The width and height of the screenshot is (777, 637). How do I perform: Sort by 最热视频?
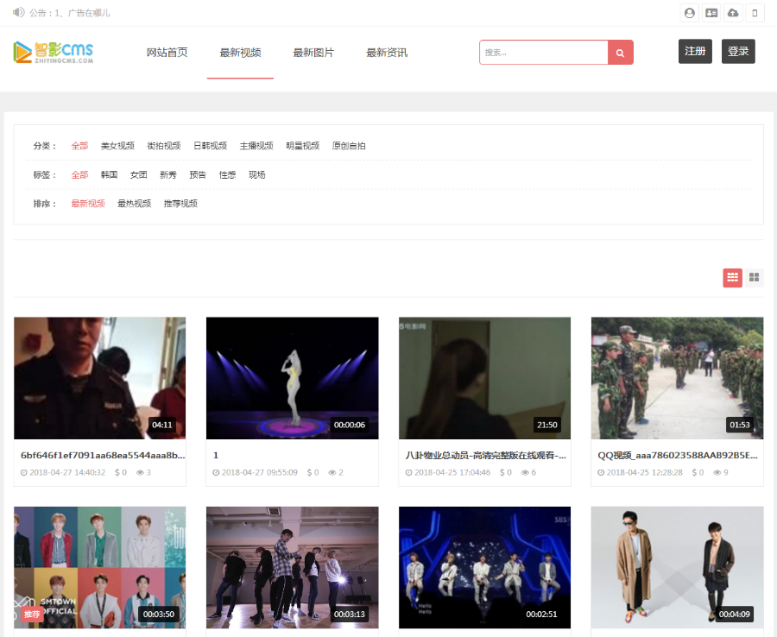(x=135, y=204)
